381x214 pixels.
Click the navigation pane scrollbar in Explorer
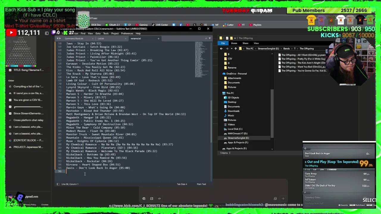coord(272,113)
